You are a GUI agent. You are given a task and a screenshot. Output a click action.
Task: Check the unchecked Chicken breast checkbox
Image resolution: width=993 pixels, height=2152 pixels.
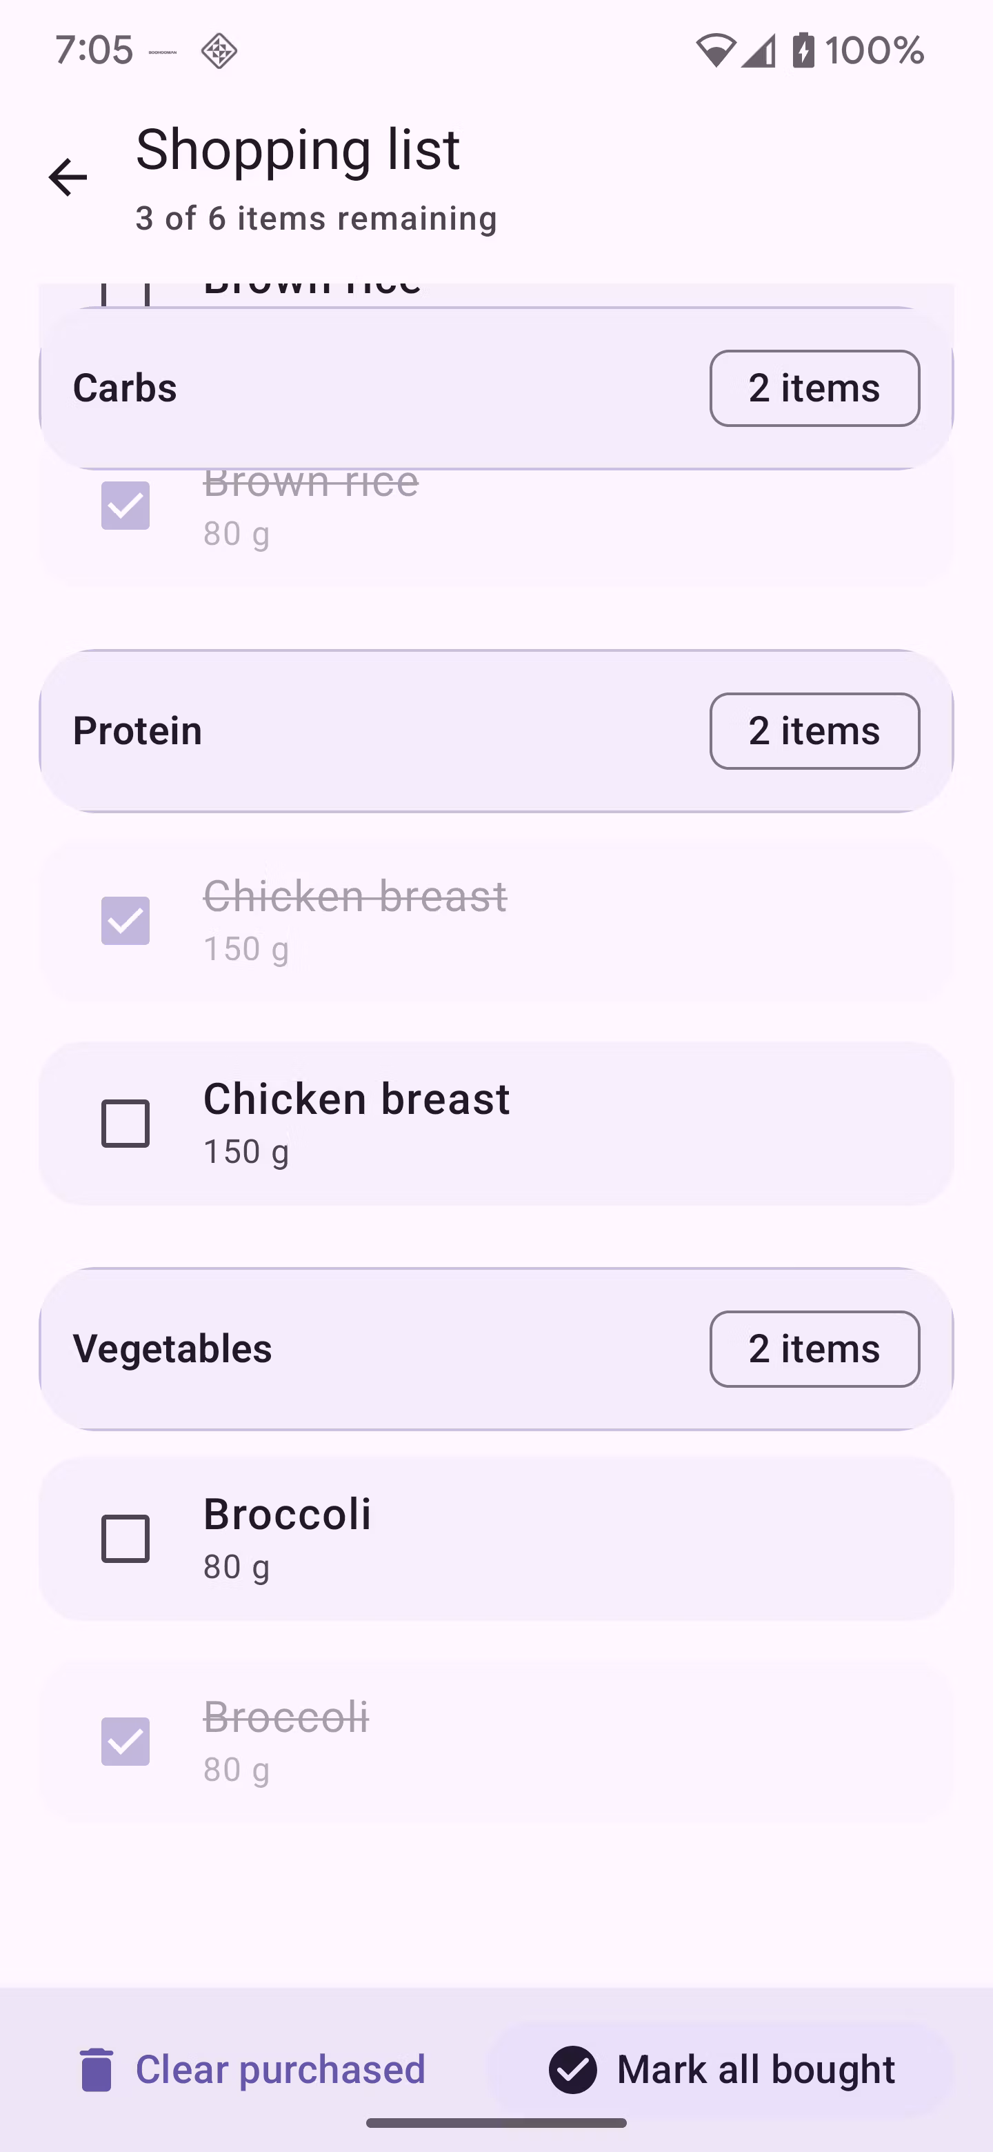126,1124
